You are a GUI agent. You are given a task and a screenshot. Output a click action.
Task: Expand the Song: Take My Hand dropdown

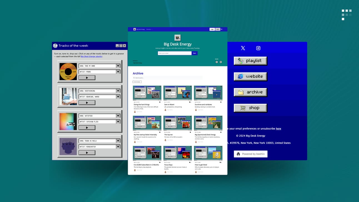point(118,66)
